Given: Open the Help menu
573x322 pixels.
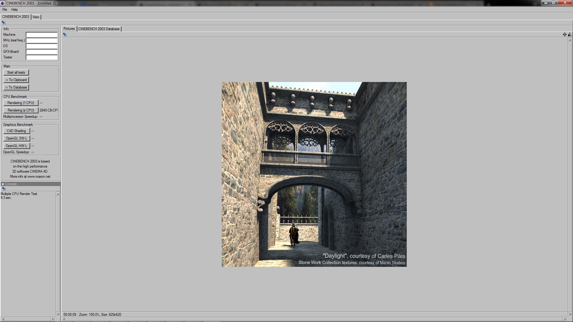Looking at the screenshot, I should coord(14,10).
